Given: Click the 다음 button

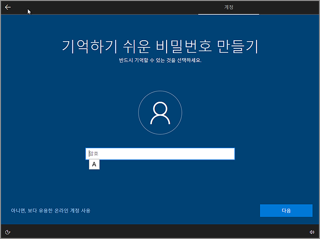Looking at the screenshot, I should 286,211.
